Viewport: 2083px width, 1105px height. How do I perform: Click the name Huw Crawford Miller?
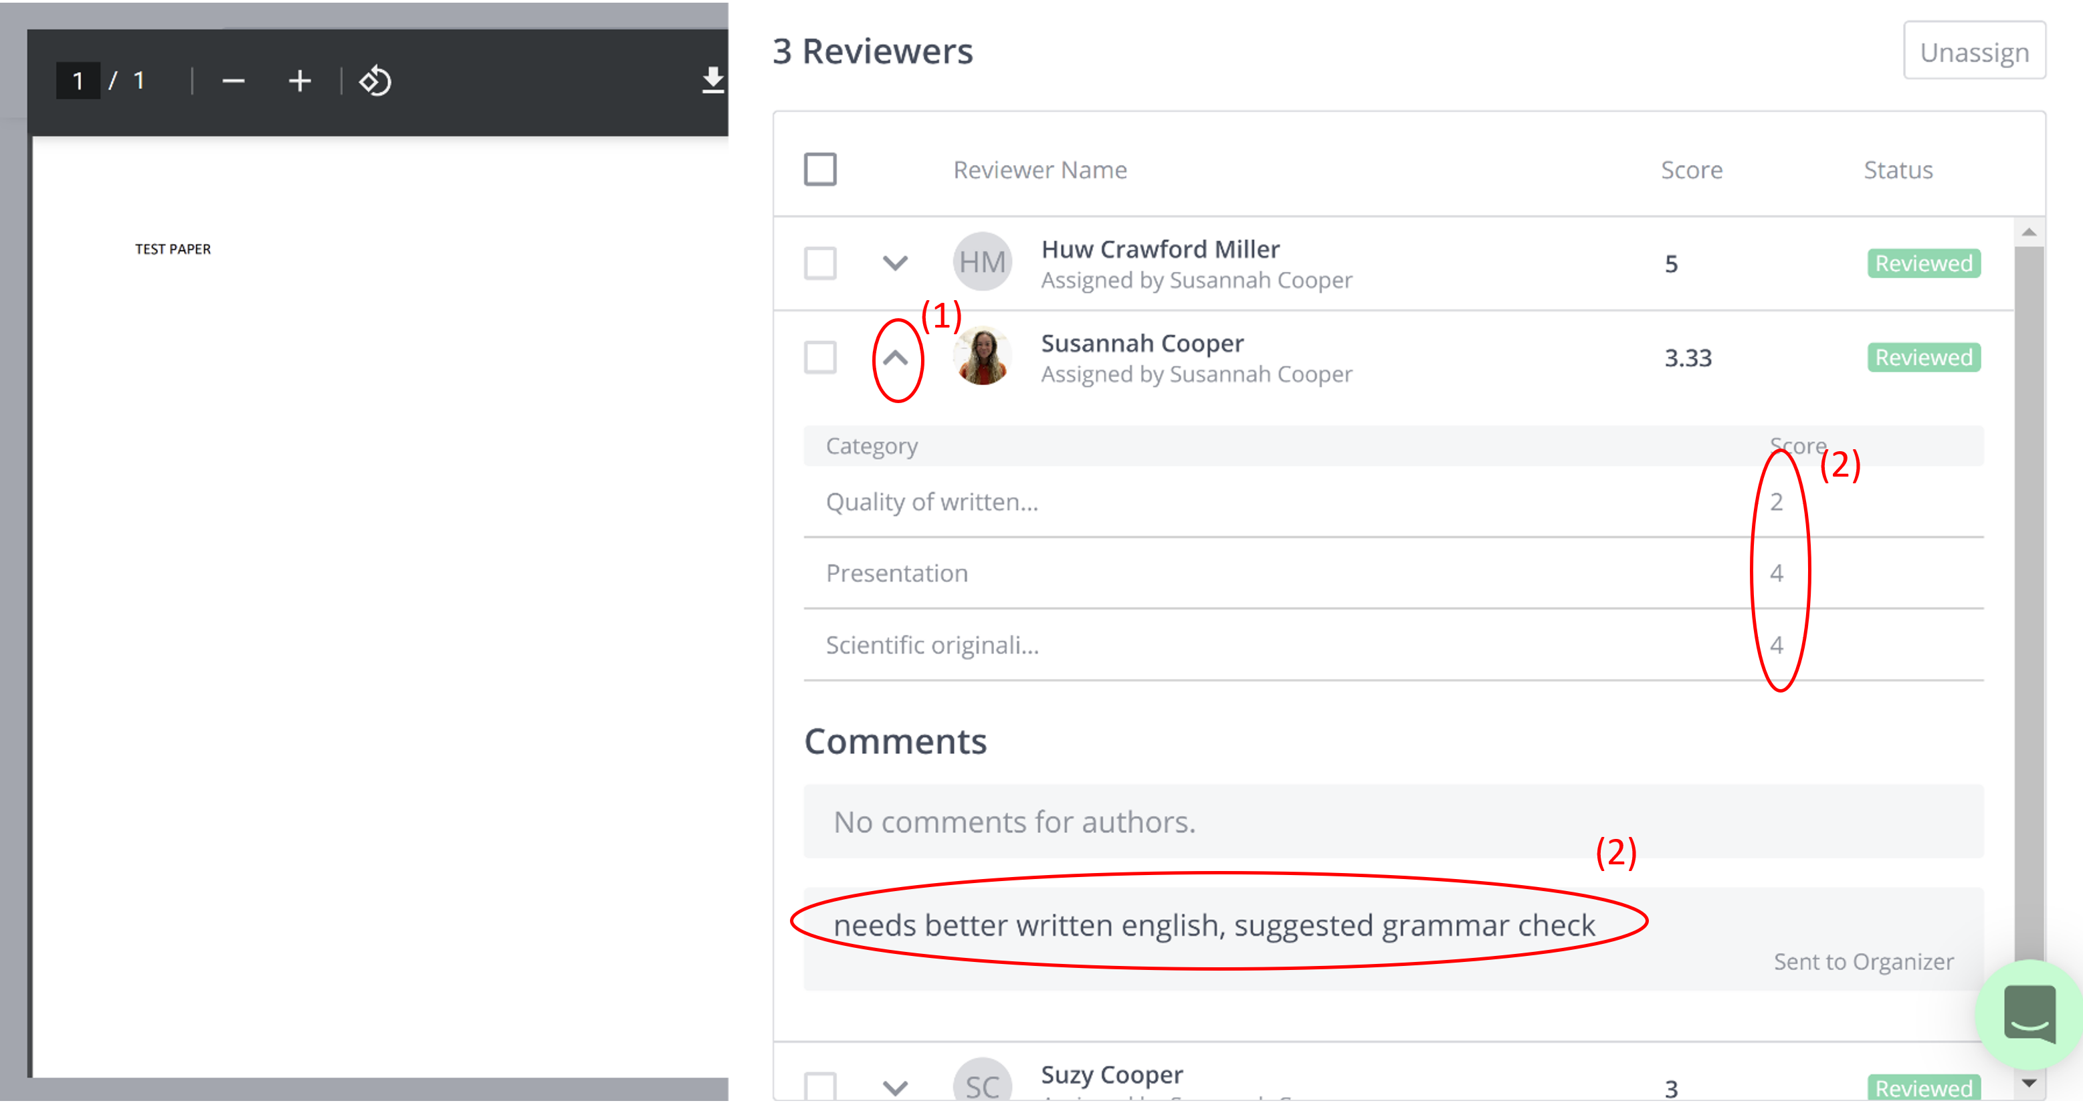click(x=1161, y=249)
